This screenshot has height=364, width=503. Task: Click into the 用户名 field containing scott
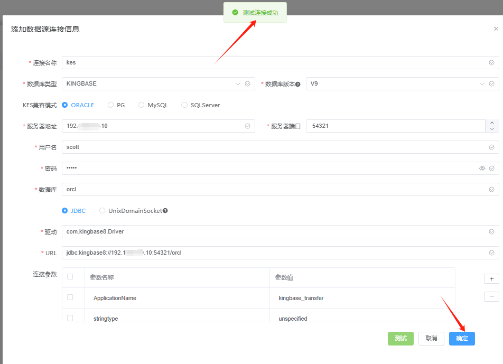pyautogui.click(x=281, y=147)
